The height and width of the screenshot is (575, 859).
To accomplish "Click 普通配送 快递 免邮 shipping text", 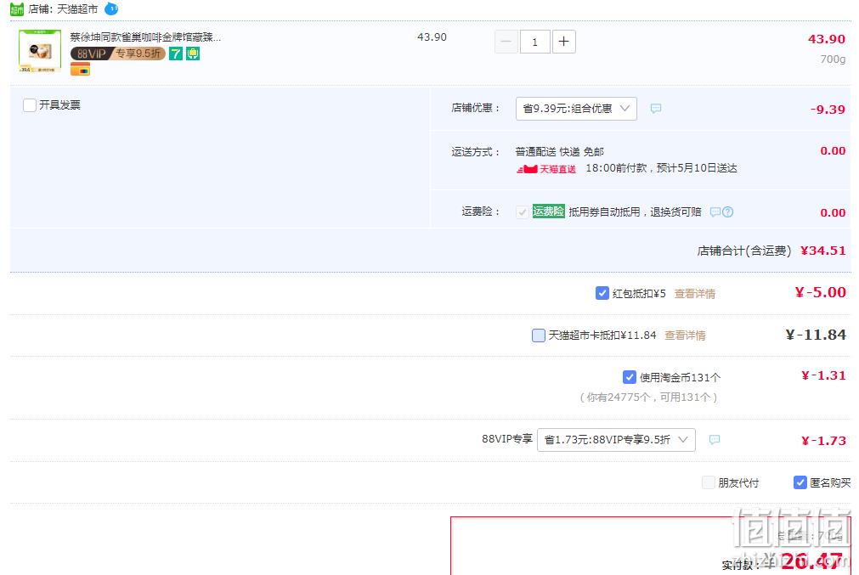I will (559, 152).
